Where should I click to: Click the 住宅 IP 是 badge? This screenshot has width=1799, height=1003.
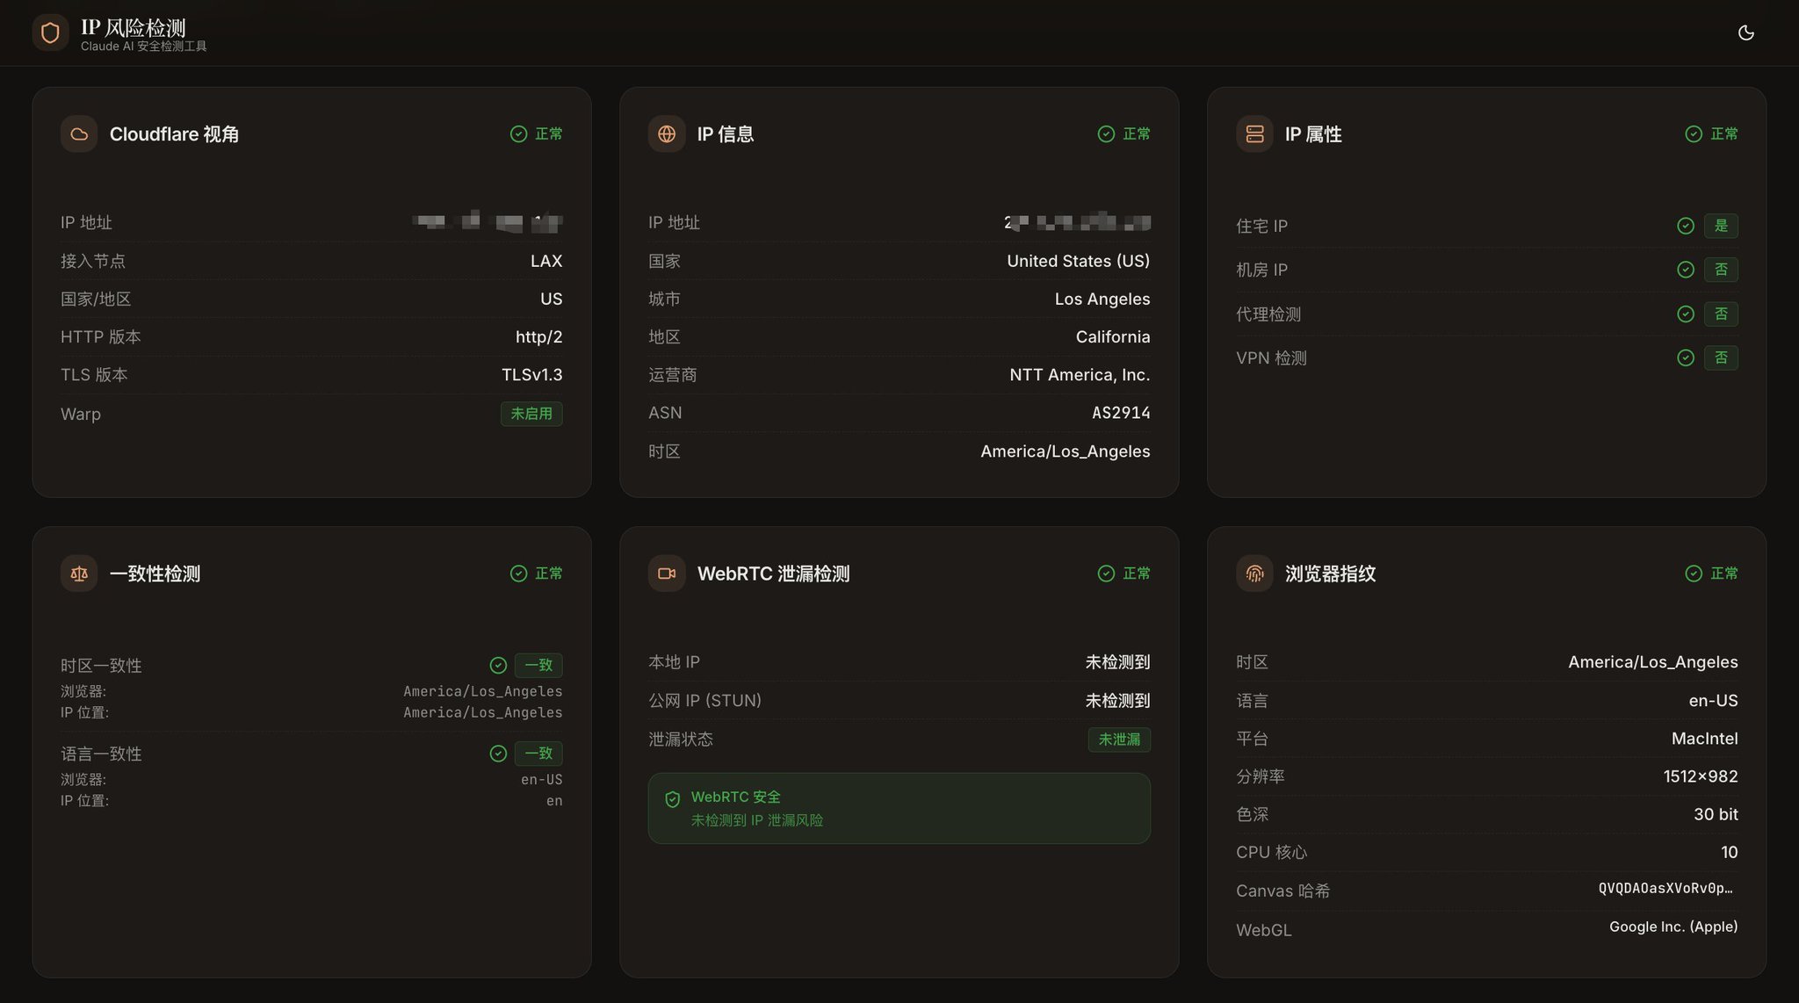1721,226
